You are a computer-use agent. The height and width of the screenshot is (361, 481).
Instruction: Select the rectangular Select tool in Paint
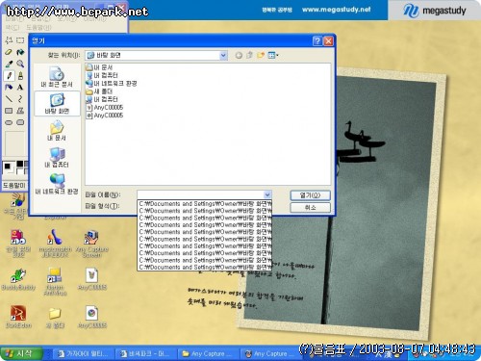pyautogui.click(x=20, y=40)
